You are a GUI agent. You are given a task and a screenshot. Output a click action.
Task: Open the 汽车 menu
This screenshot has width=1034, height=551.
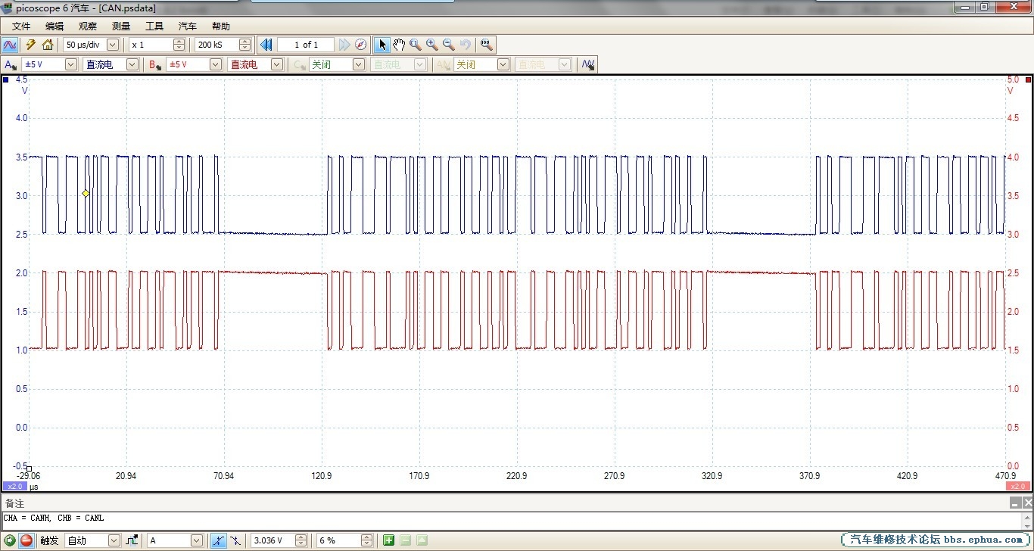click(188, 26)
